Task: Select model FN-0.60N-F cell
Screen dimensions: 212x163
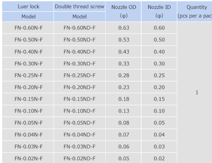Action: [29, 28]
